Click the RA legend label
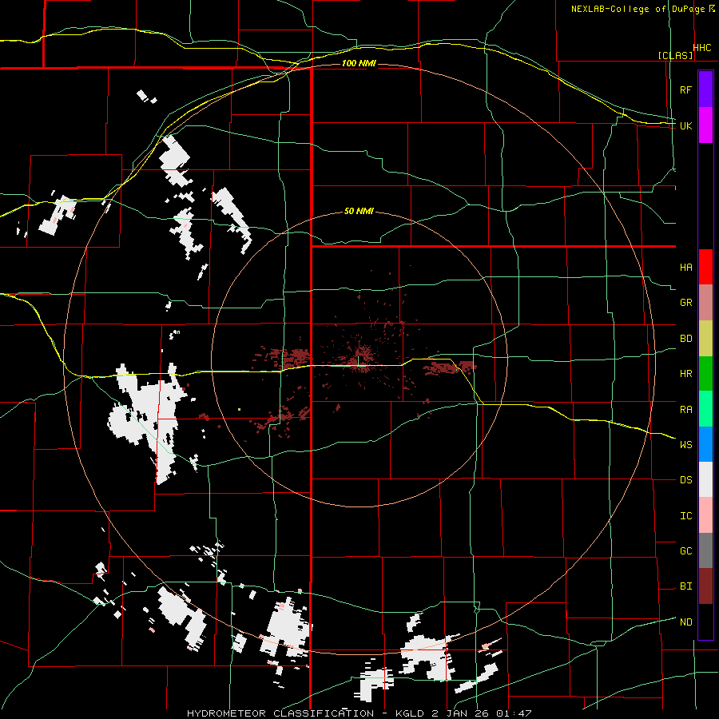Viewport: 719px width, 719px height. point(686,409)
